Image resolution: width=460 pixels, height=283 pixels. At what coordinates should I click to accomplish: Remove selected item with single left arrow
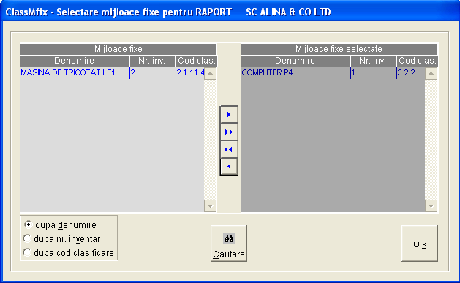pyautogui.click(x=229, y=167)
